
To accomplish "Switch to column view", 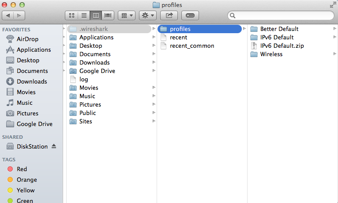I will point(96,15).
